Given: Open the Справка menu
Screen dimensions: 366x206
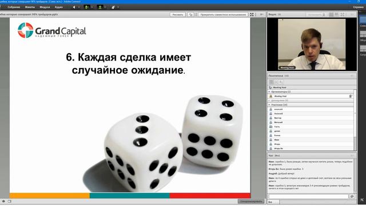Looking at the screenshot, I should [359, 7].
